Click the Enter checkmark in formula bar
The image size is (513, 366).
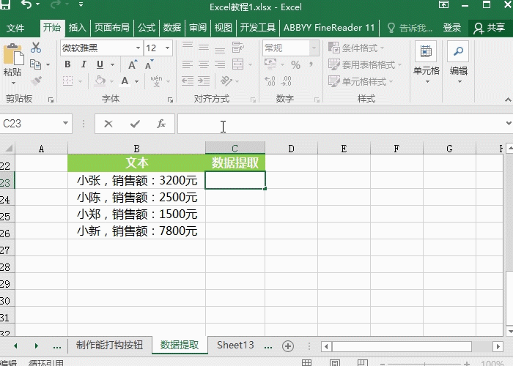coord(135,124)
